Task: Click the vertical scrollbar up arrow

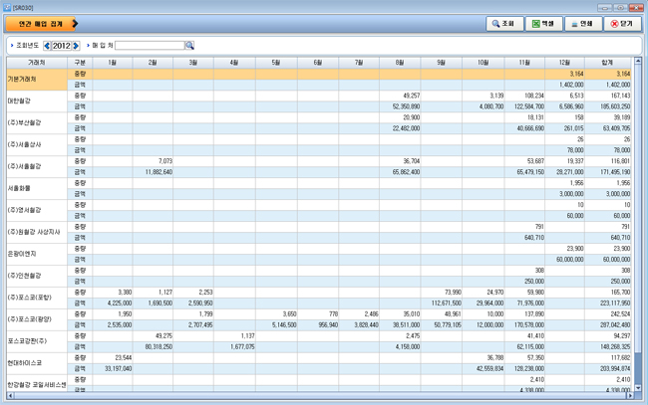Action: (638, 61)
